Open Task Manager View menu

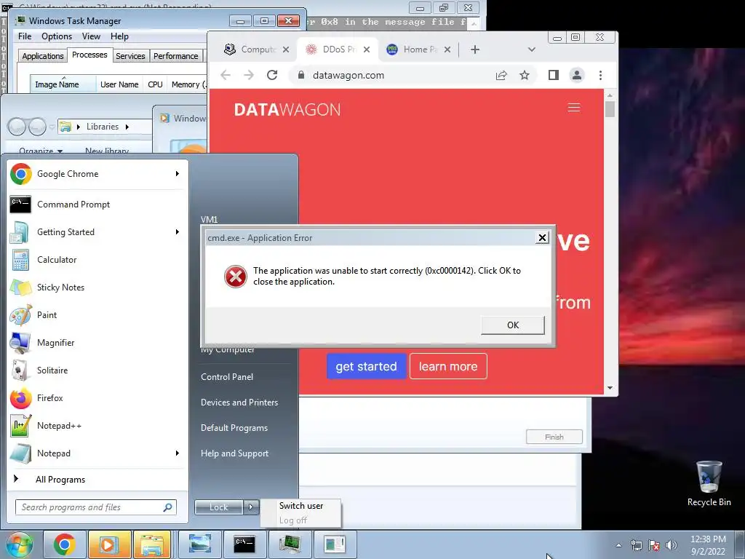[91, 36]
